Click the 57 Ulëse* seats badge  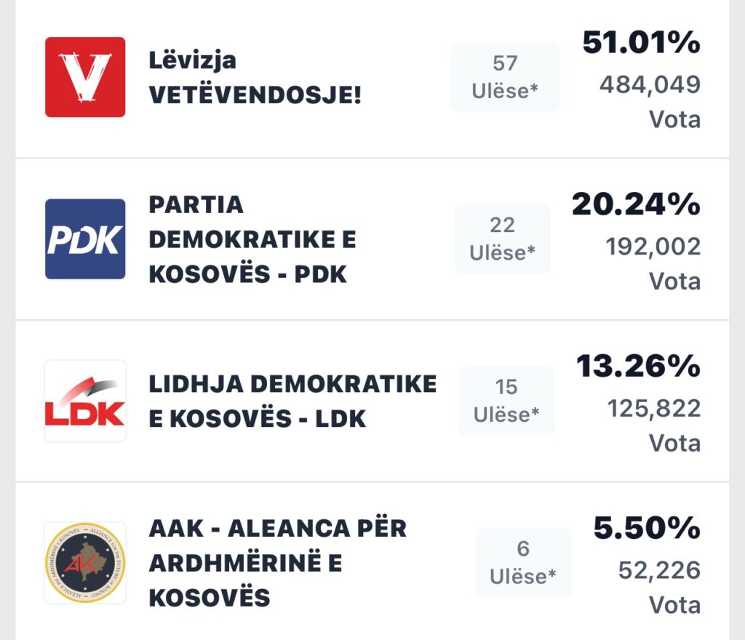pyautogui.click(x=505, y=77)
